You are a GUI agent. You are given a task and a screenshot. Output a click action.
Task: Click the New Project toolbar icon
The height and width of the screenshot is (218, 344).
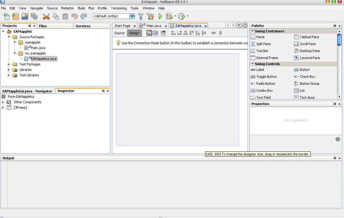pos(15,16)
